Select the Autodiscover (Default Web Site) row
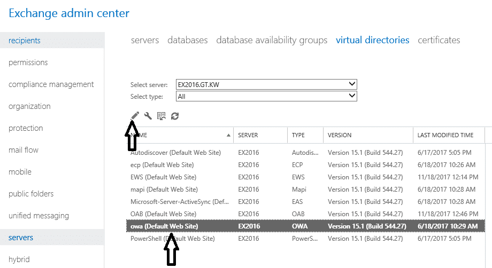 coord(305,153)
